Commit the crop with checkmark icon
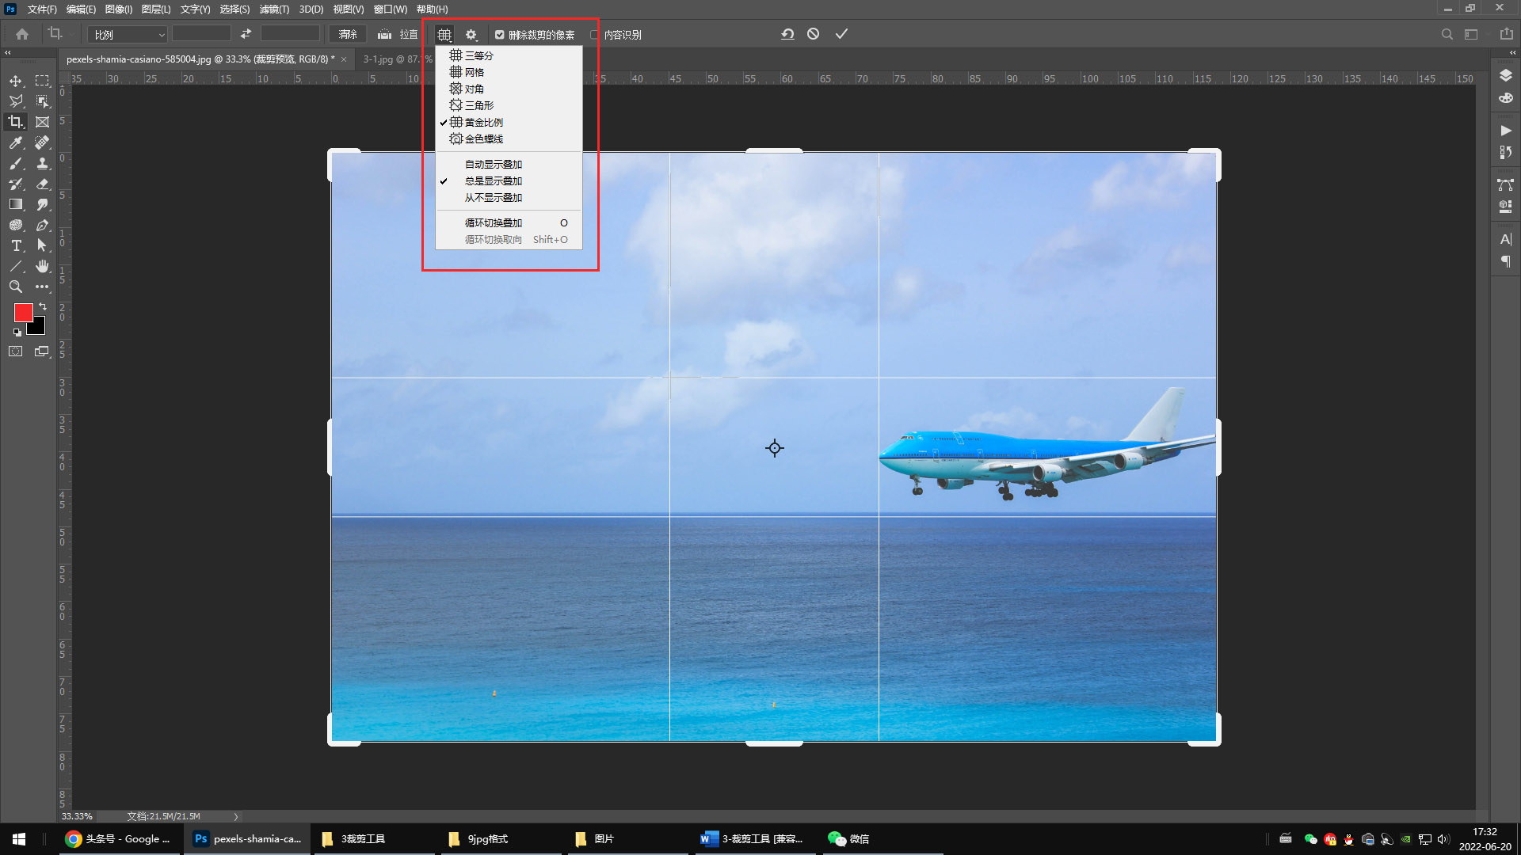Viewport: 1521px width, 855px height. 841,34
